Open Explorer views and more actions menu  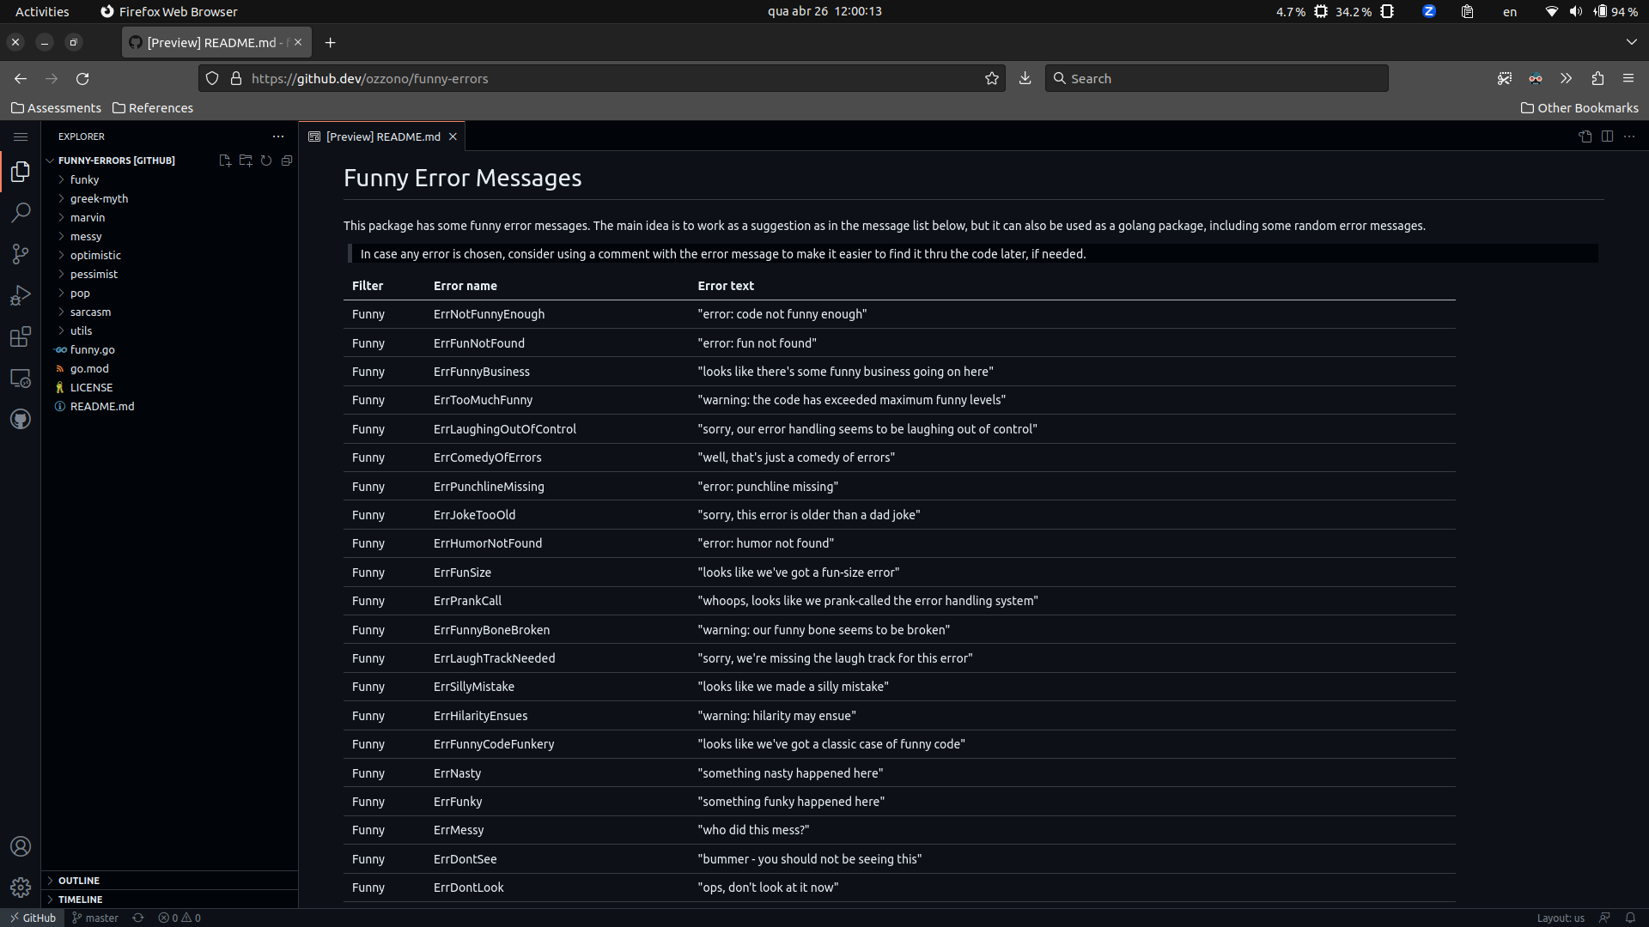277,136
